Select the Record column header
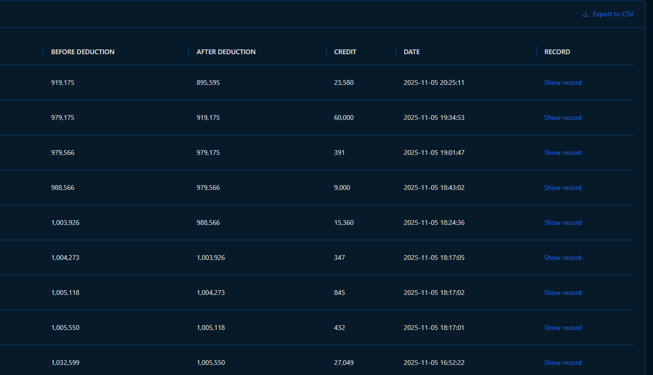 coord(557,52)
